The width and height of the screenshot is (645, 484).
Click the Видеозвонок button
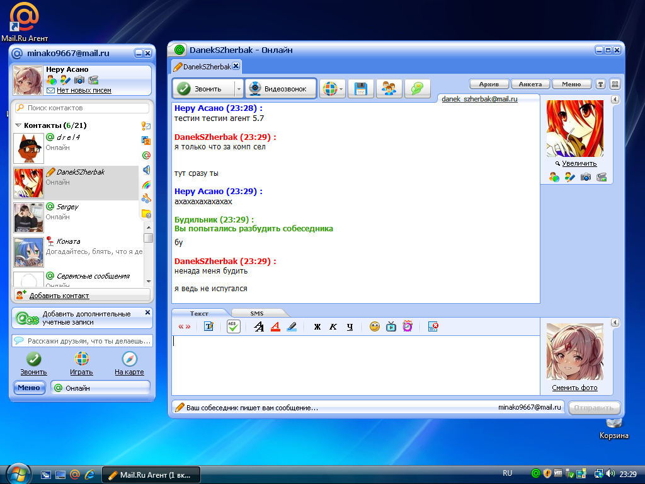[280, 89]
